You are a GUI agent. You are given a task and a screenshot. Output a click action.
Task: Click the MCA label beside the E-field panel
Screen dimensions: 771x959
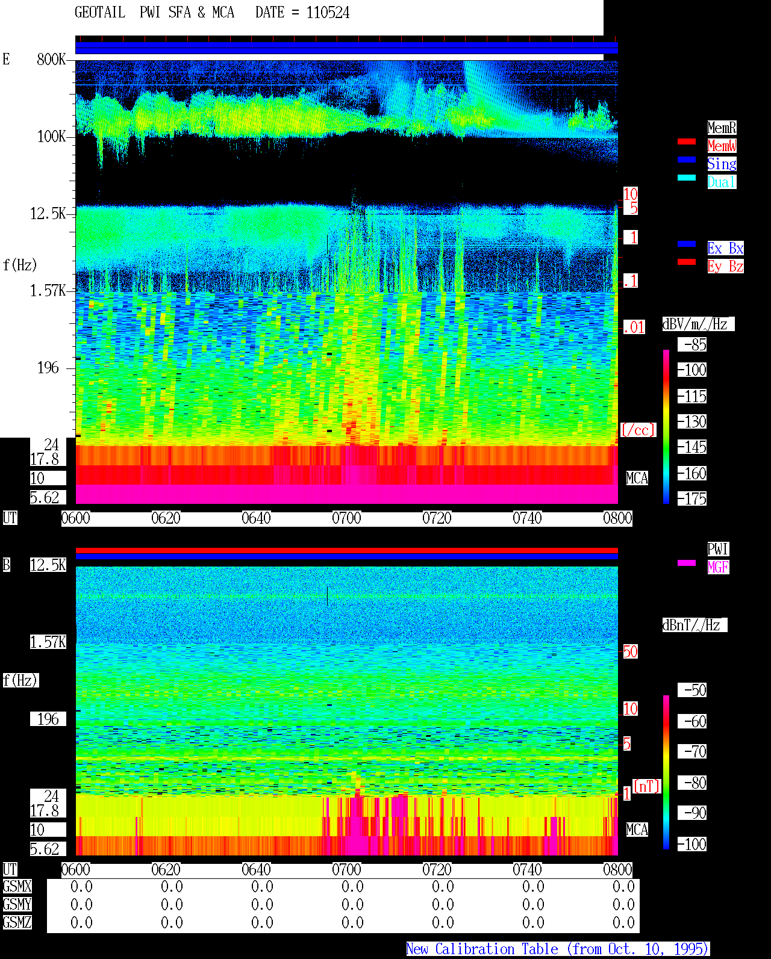637,478
